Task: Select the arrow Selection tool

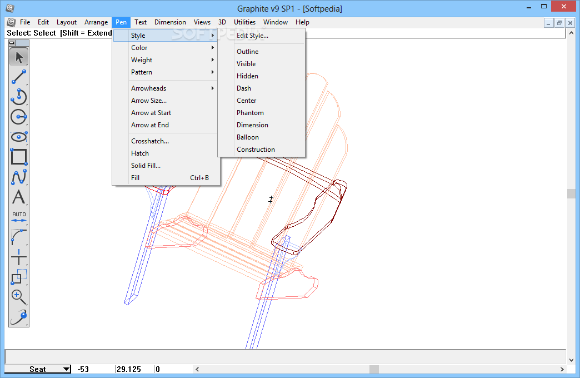Action: [19, 57]
